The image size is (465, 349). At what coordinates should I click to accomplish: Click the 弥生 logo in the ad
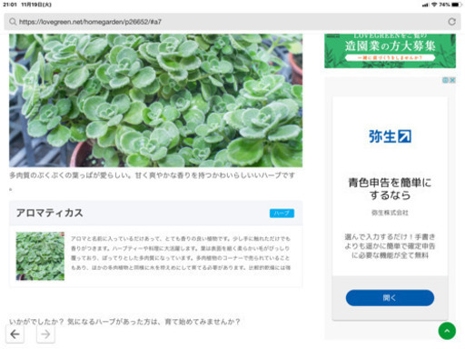pyautogui.click(x=390, y=136)
